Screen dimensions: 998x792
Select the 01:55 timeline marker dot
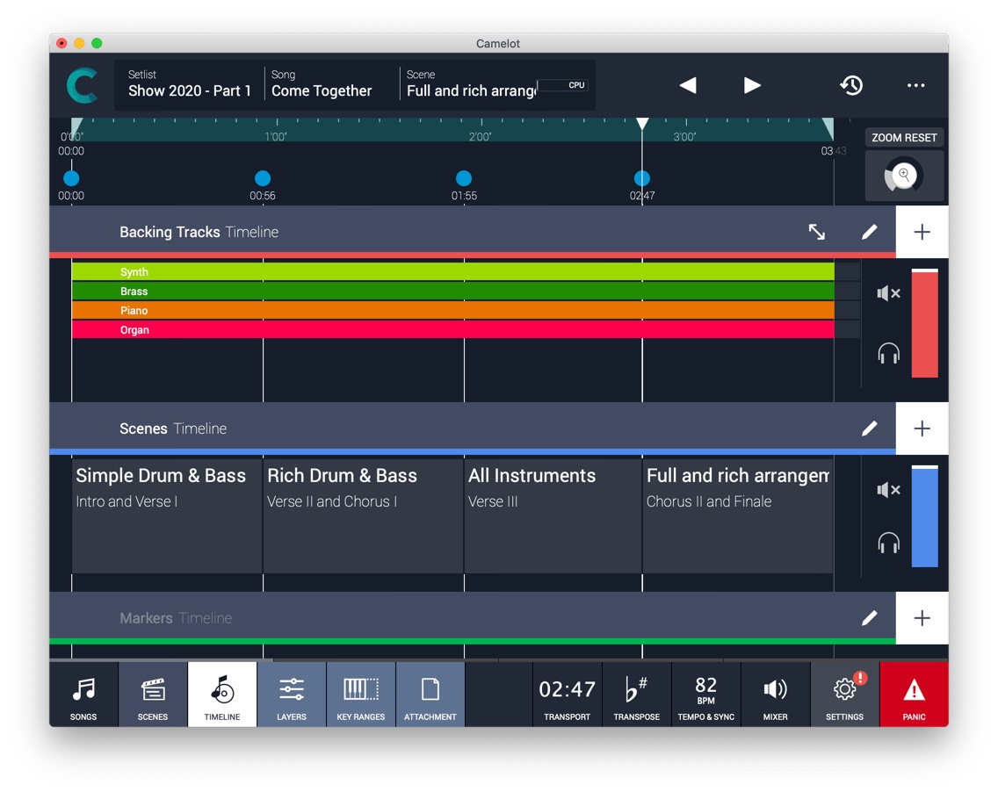click(x=464, y=178)
